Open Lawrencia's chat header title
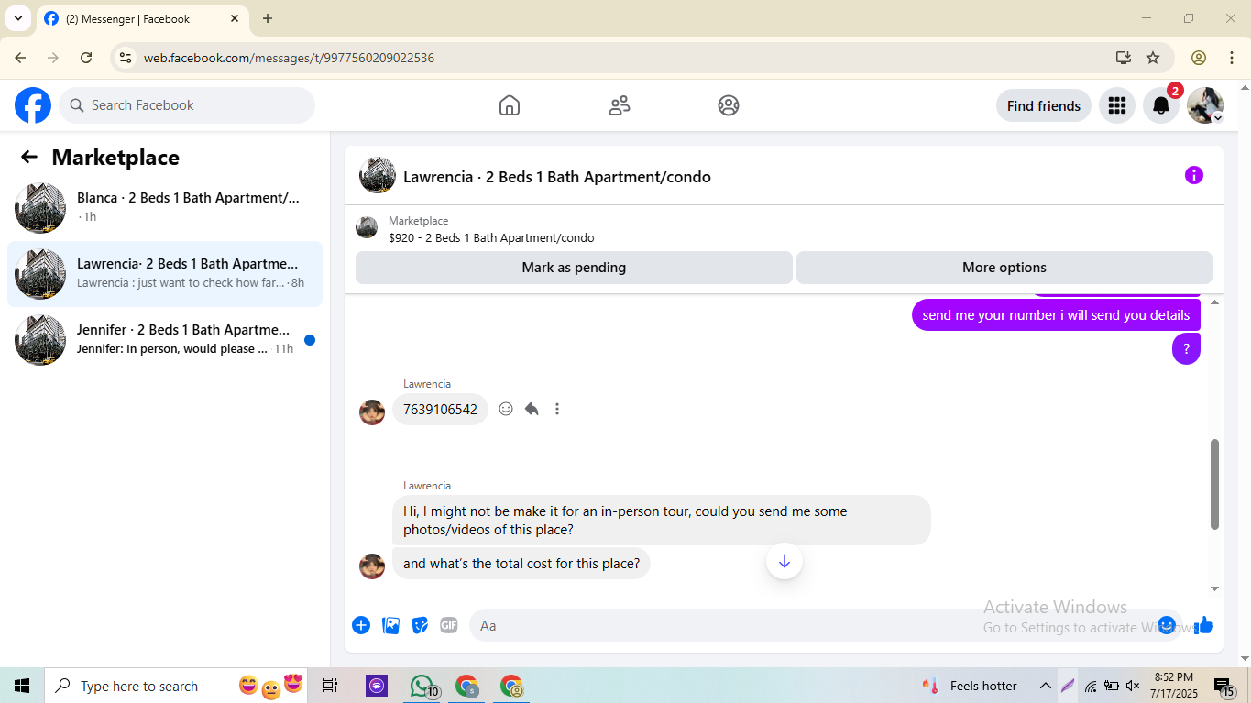The height and width of the screenshot is (703, 1251). click(x=557, y=177)
